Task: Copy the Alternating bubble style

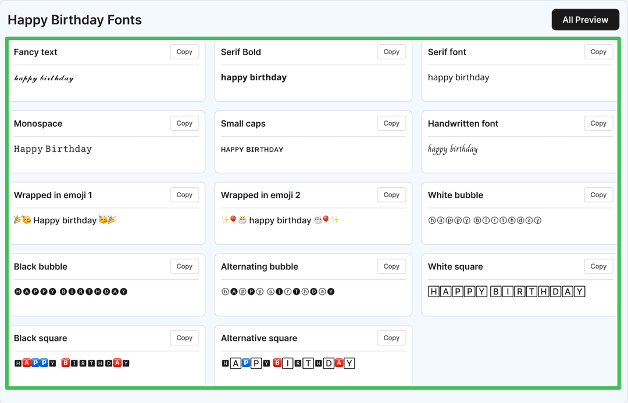Action: [x=391, y=266]
